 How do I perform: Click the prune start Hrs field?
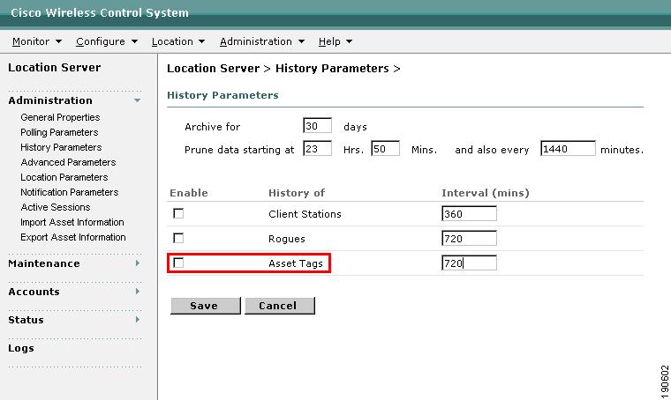317,149
